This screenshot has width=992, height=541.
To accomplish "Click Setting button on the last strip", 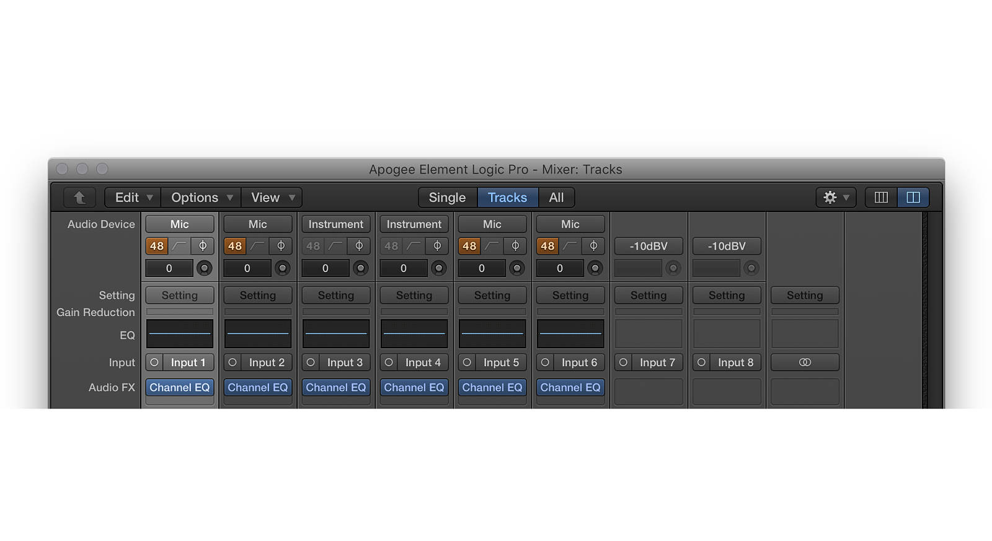I will point(805,296).
